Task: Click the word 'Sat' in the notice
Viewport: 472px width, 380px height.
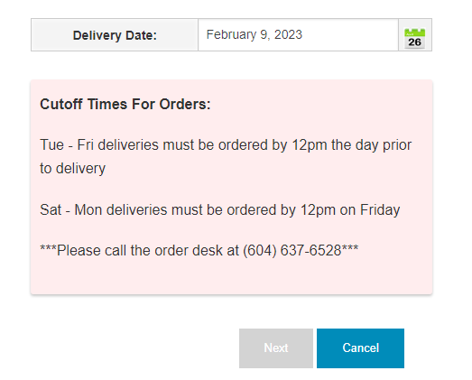Action: [x=51, y=210]
